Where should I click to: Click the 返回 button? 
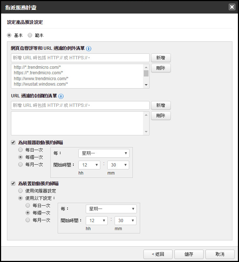pos(158,254)
